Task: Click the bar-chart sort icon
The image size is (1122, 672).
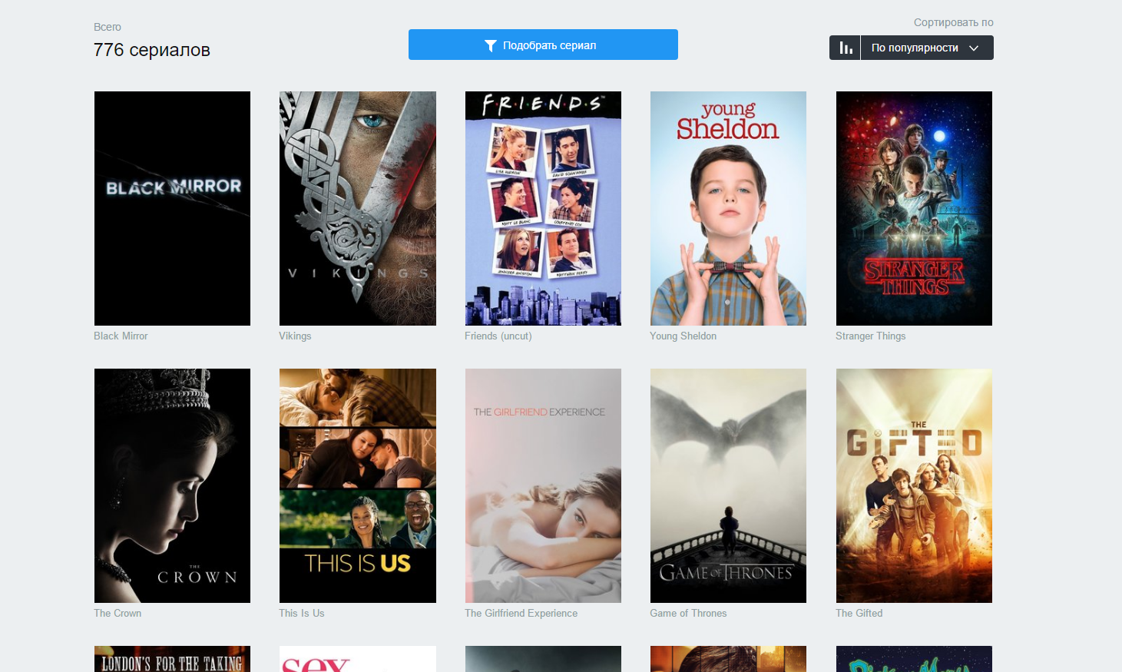Action: 845,48
